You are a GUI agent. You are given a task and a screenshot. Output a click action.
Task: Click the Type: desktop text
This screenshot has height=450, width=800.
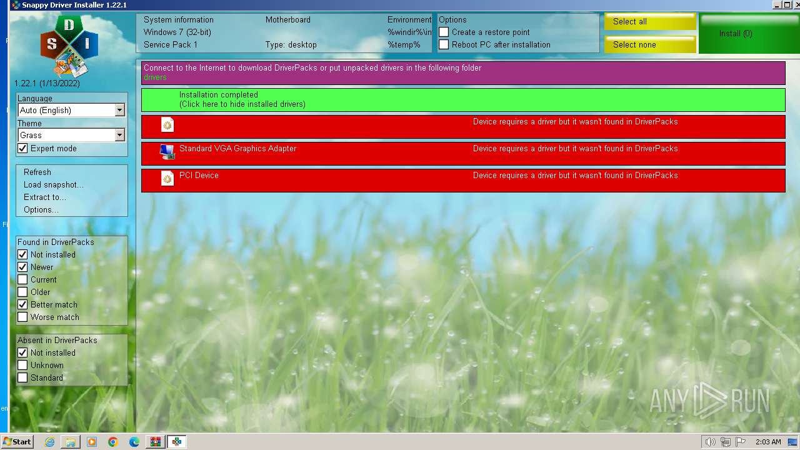pyautogui.click(x=291, y=44)
